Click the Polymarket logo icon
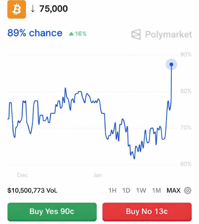The width and height of the screenshot is (199, 224). click(x=136, y=34)
